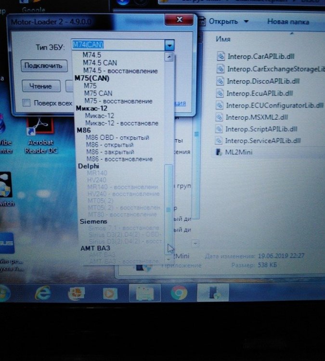The width and height of the screenshot is (325, 361).
Task: Click the dropdown list scrollbar thumb
Action: click(169, 209)
